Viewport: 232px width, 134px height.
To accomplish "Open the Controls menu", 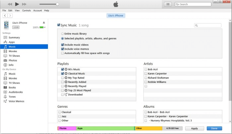I will point(27,10).
